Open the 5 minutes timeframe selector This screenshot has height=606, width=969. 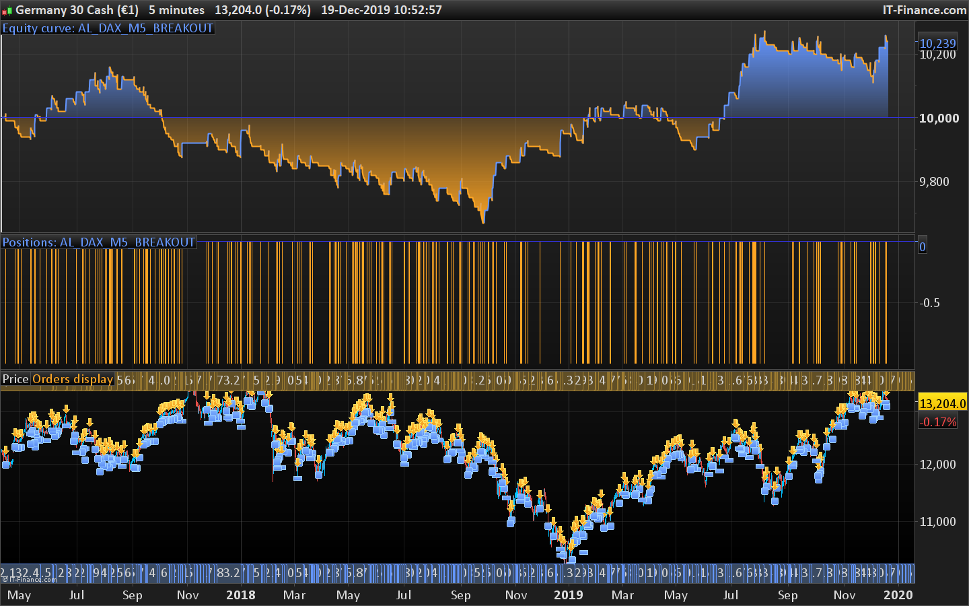click(x=176, y=10)
